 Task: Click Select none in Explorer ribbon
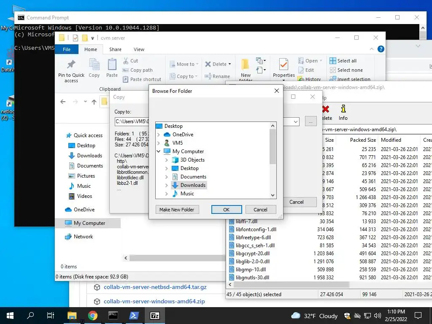tap(346, 70)
